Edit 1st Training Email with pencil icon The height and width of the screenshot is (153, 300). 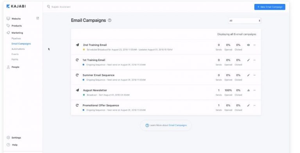pos(248,60)
